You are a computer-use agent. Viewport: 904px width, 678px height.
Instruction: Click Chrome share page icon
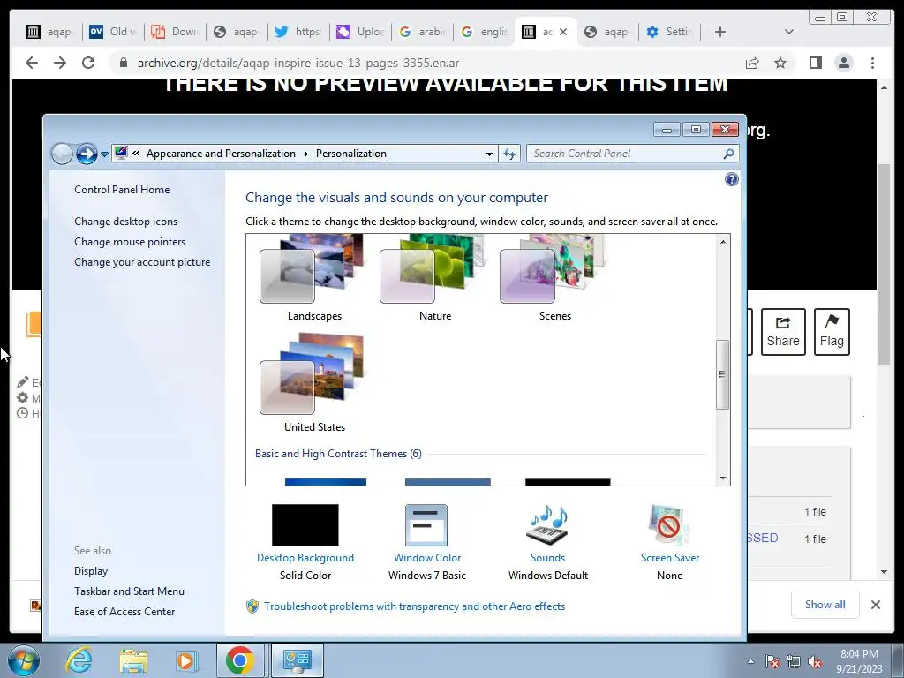[x=752, y=63]
